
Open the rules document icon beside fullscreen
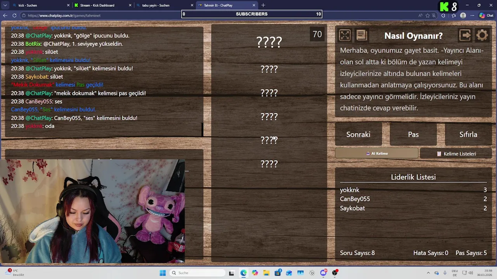pyautogui.click(x=361, y=35)
